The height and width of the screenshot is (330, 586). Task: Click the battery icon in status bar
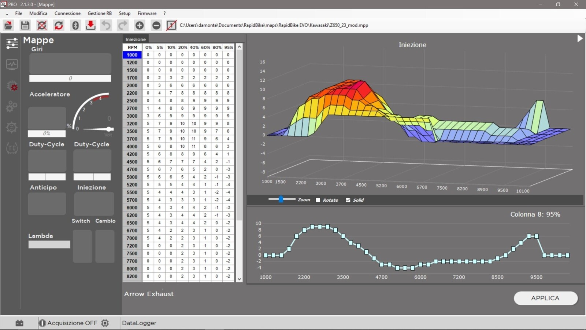coord(19,323)
